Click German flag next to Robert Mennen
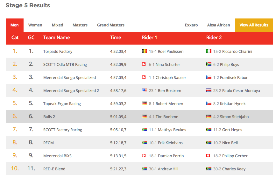This screenshot has height=178, width=276. coord(144,103)
